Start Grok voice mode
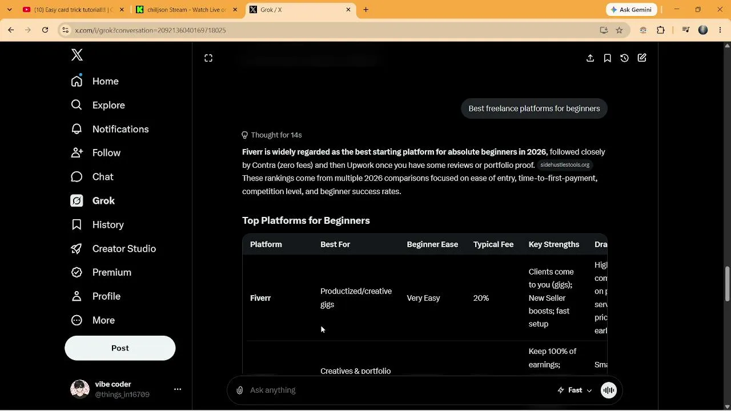731x411 pixels. [609, 390]
